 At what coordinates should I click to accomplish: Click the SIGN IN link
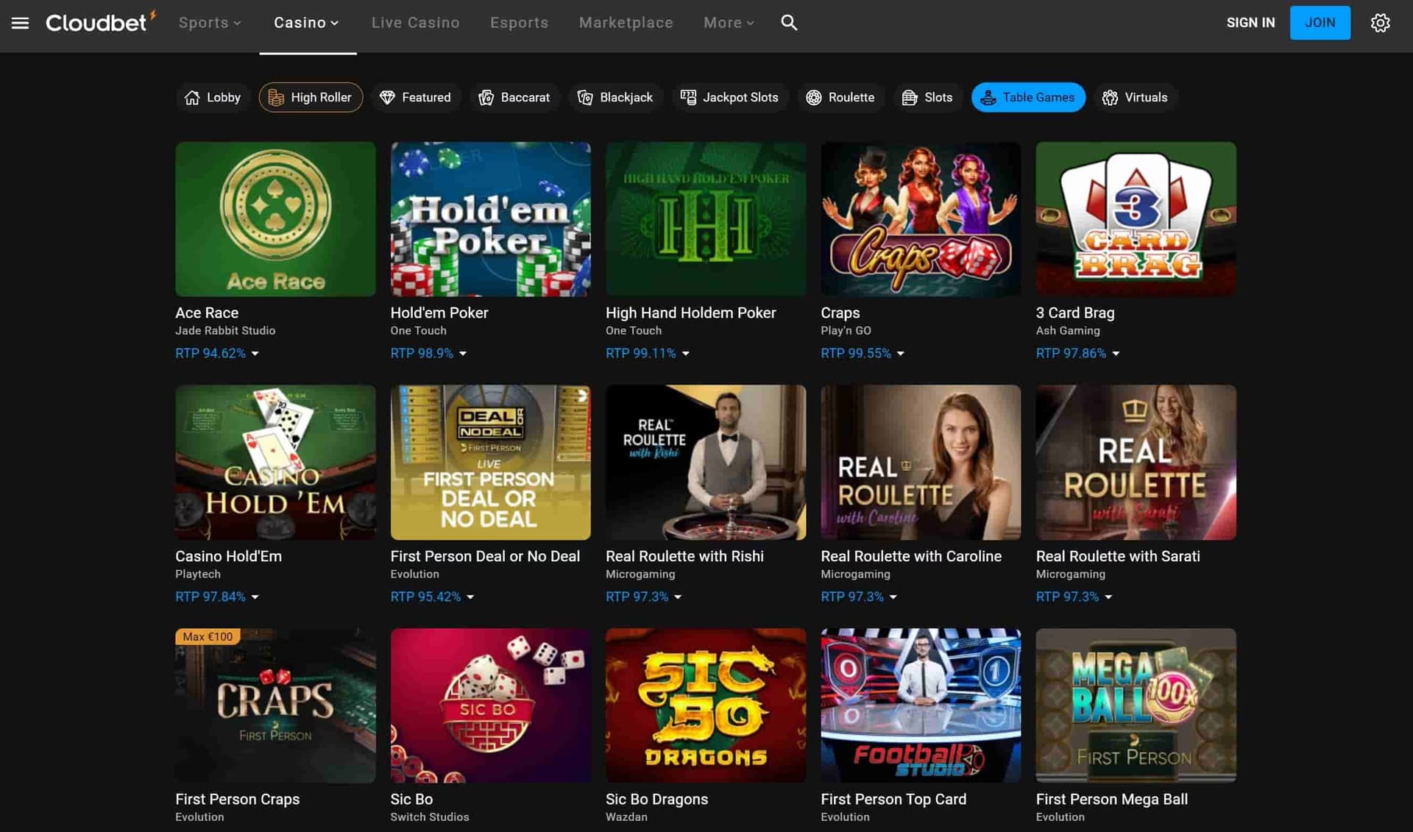click(1250, 23)
